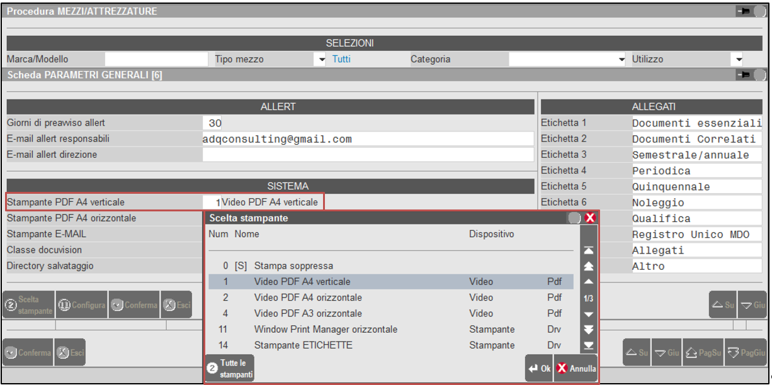Pin the Procedura MEZZI/ATTREZZATURE window

(742, 11)
